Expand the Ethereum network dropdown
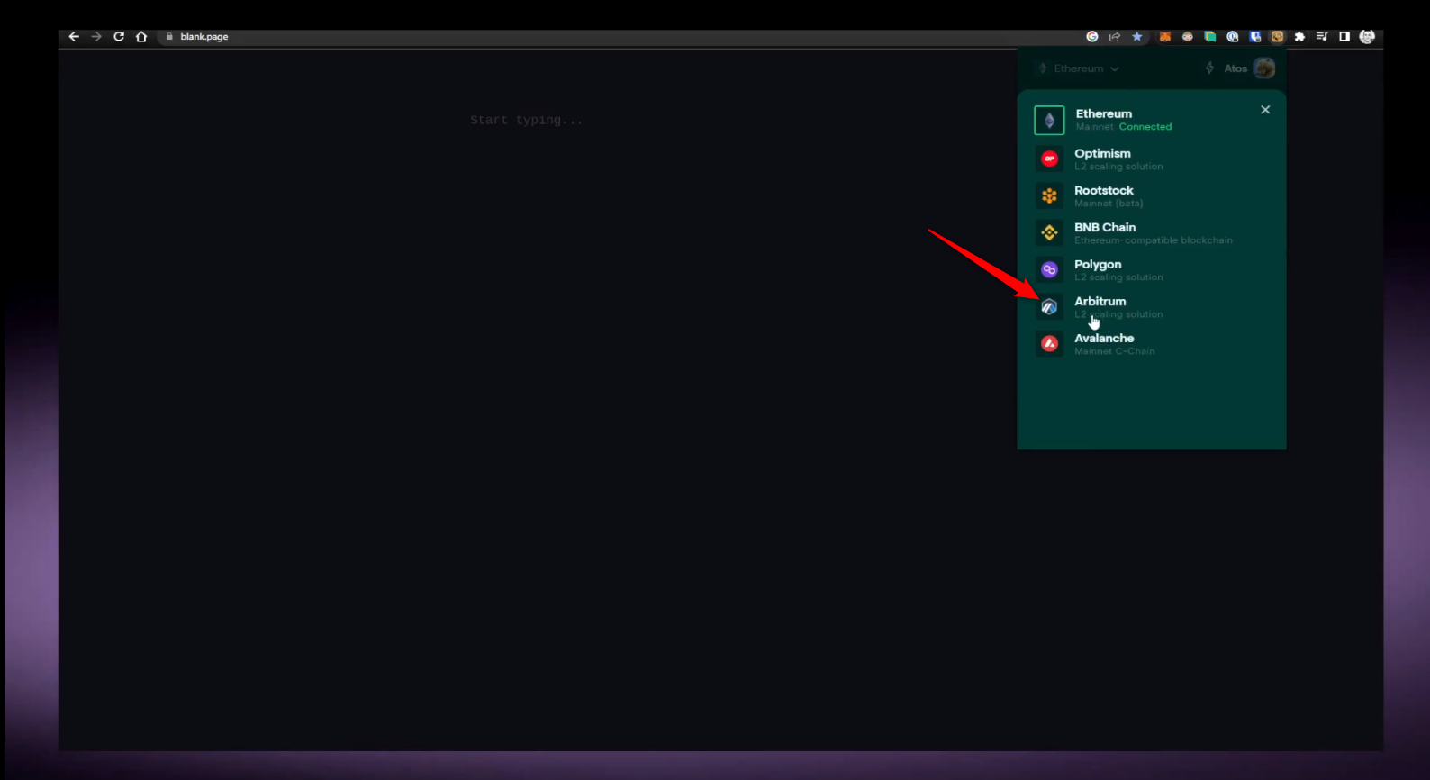The image size is (1430, 780). pyautogui.click(x=1078, y=68)
